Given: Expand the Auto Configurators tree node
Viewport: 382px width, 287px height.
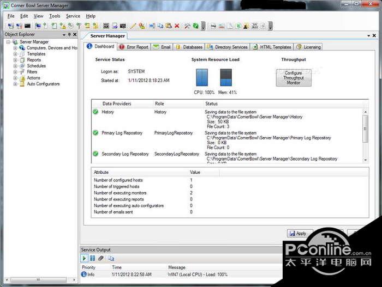Looking at the screenshot, I should coord(15,84).
